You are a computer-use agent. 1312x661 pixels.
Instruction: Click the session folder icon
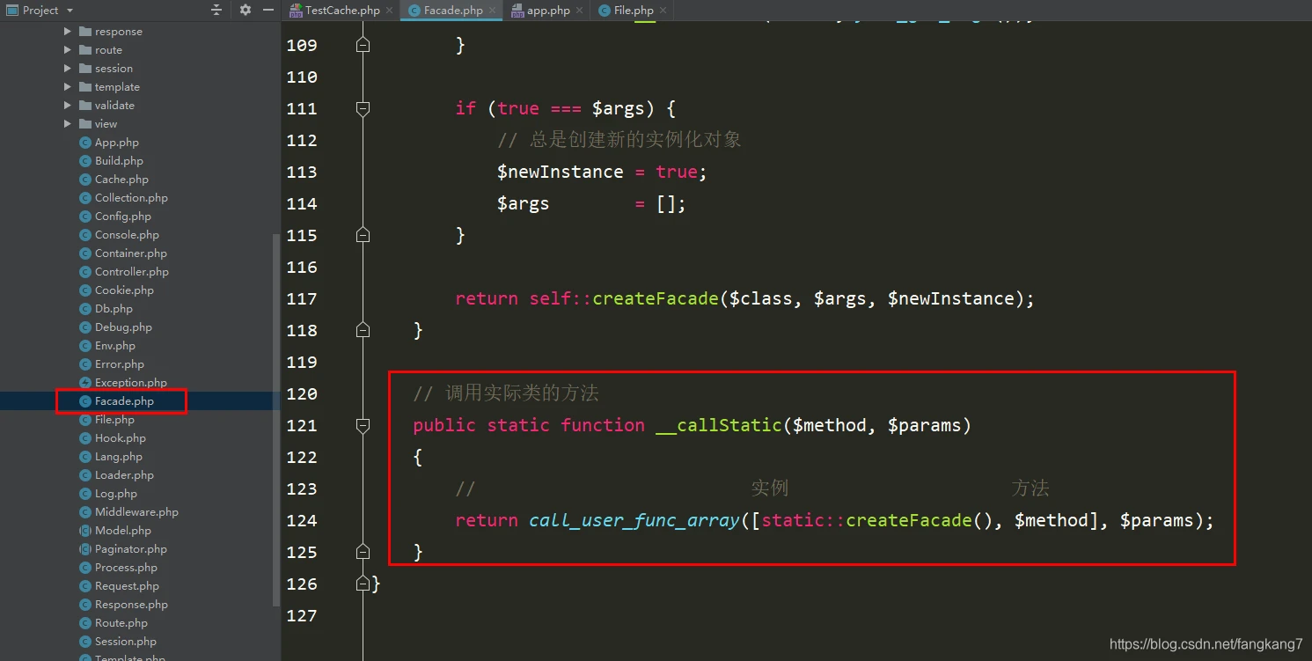(x=85, y=69)
